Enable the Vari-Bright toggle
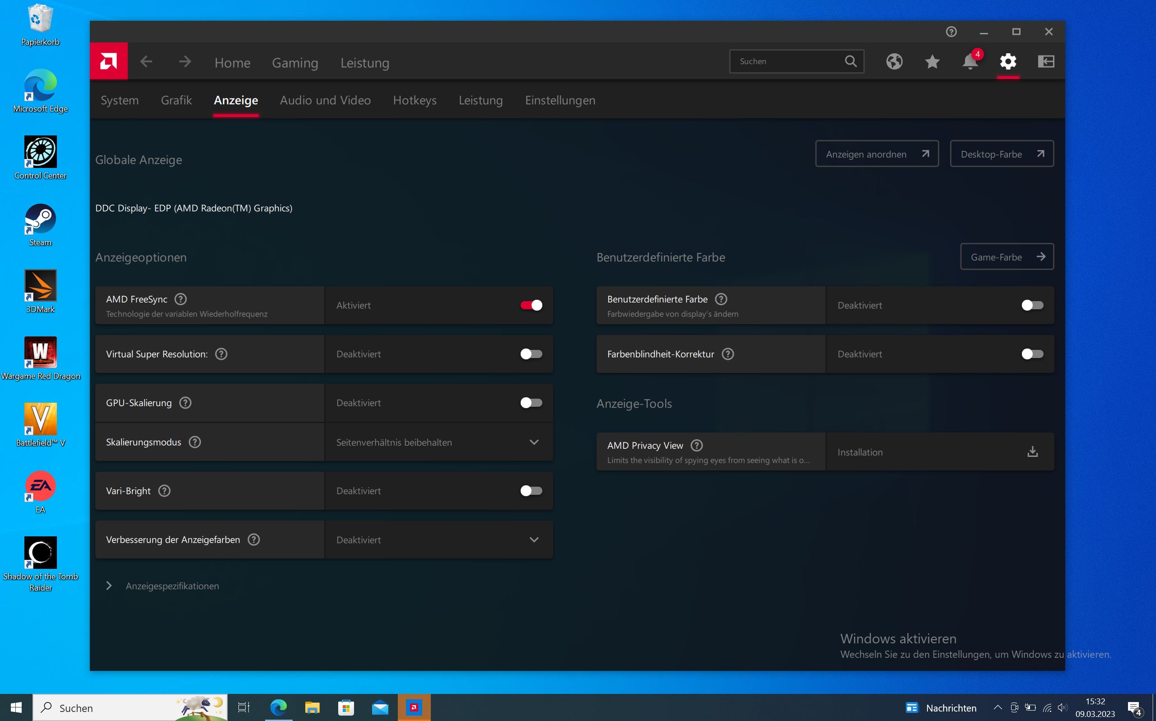Screen dimensions: 1156x721 (x=531, y=491)
